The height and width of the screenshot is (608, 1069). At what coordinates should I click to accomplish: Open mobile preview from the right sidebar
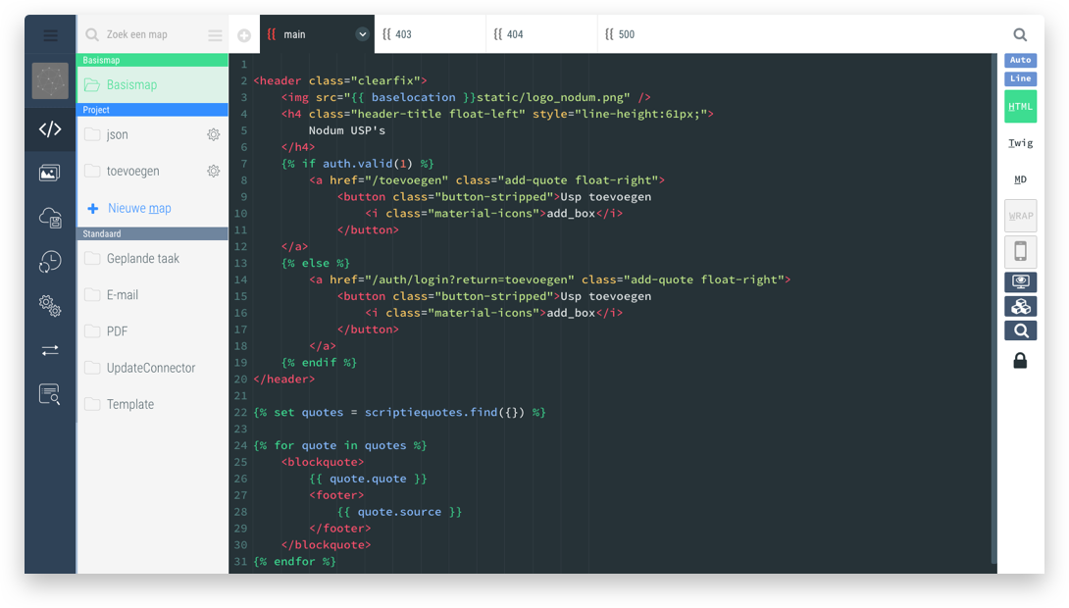pos(1020,252)
